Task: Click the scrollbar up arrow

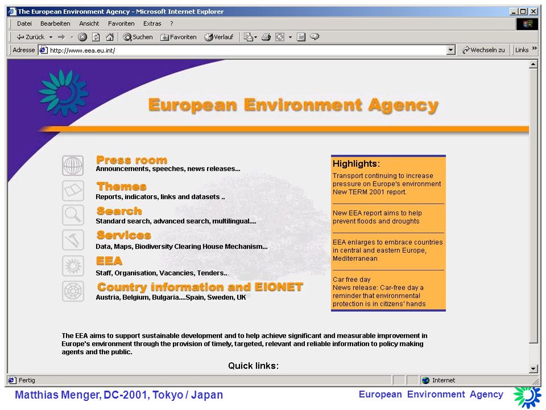Action: coord(533,64)
